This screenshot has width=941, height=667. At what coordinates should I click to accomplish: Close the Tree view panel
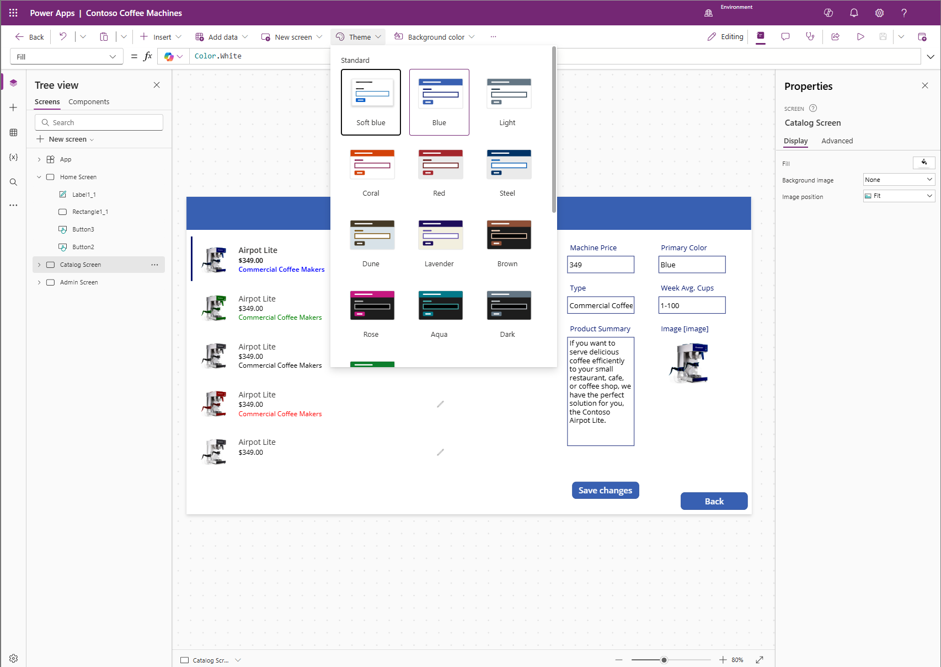point(157,85)
